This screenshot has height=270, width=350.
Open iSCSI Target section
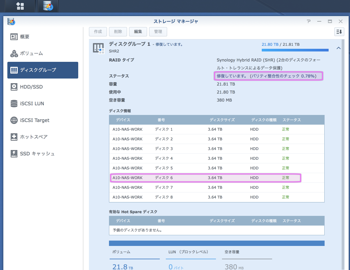click(34, 120)
